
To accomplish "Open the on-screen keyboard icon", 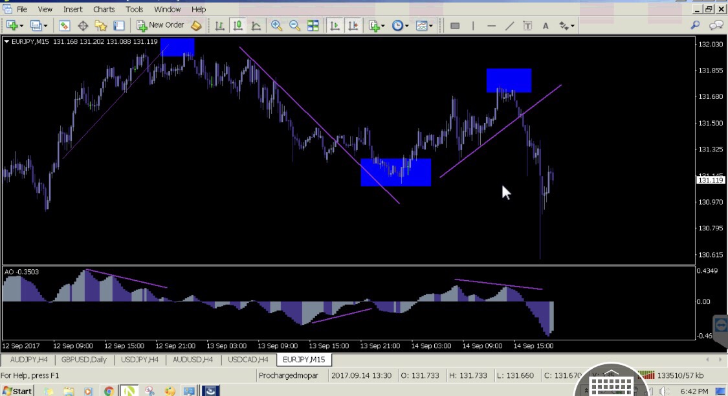I will pos(612,385).
